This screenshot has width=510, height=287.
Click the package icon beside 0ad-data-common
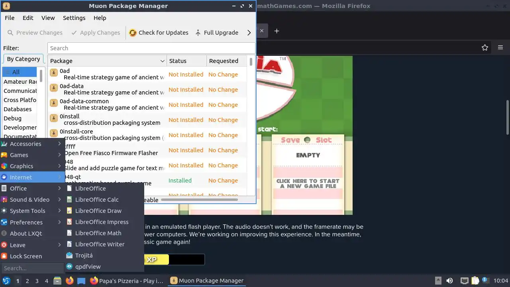coord(54,103)
